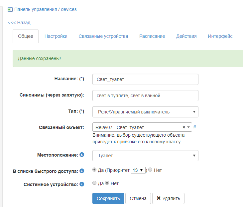The height and width of the screenshot is (207, 243).
Task: Go back via <<< Назад link
Action: [x=19, y=23]
